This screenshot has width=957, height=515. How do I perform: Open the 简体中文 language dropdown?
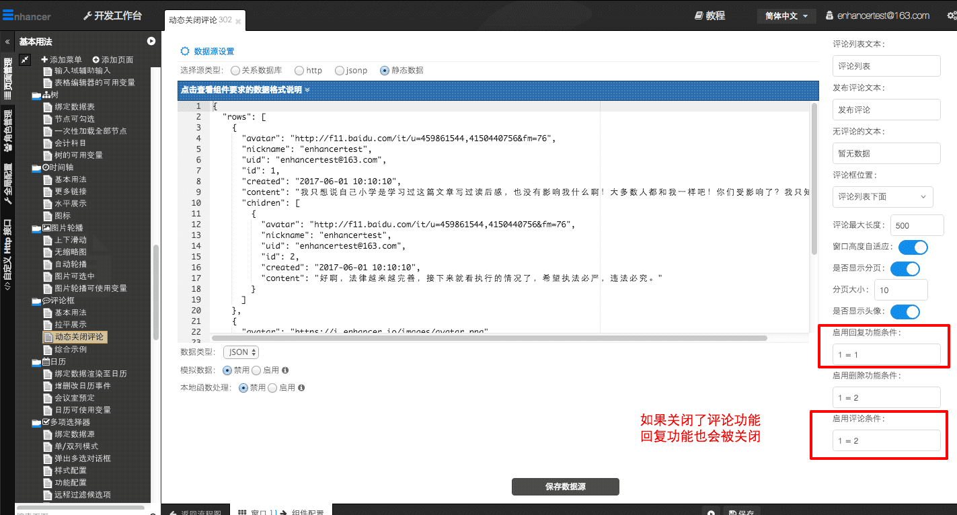click(x=786, y=15)
